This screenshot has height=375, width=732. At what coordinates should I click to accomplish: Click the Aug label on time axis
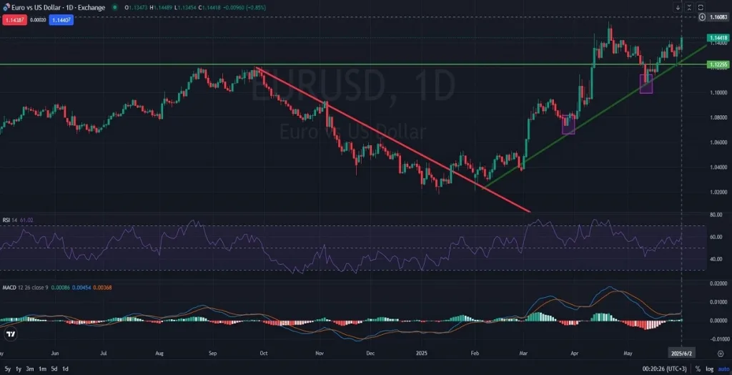tap(160, 354)
